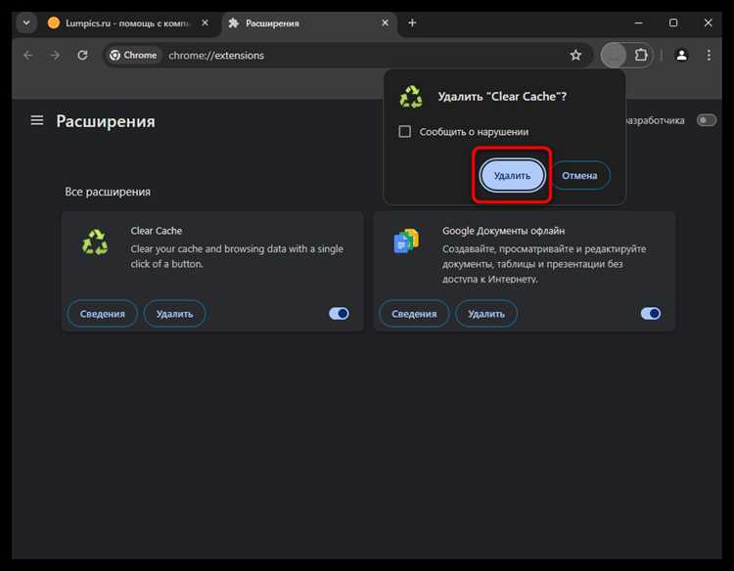Click the recycle icon in the dialog
The height and width of the screenshot is (571, 734).
pyautogui.click(x=411, y=97)
